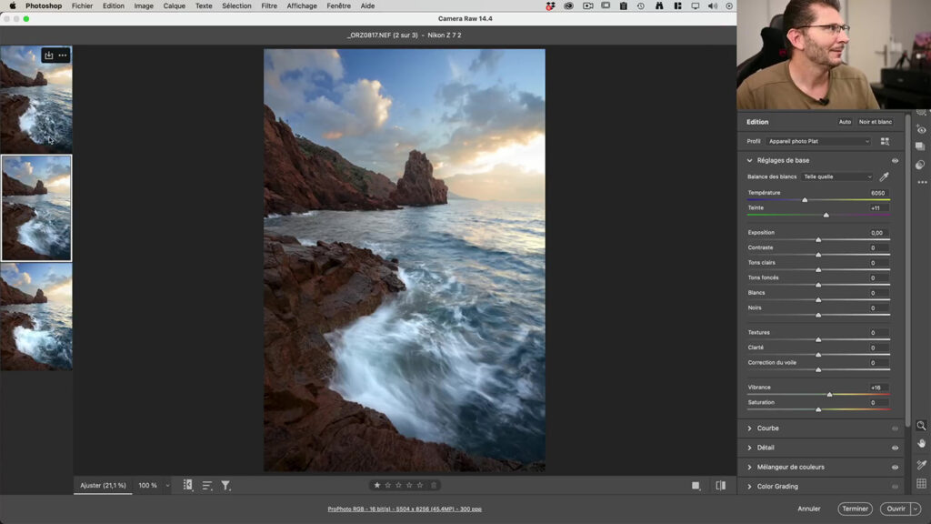Toggle visibility eye for Réglages de base

(895, 160)
